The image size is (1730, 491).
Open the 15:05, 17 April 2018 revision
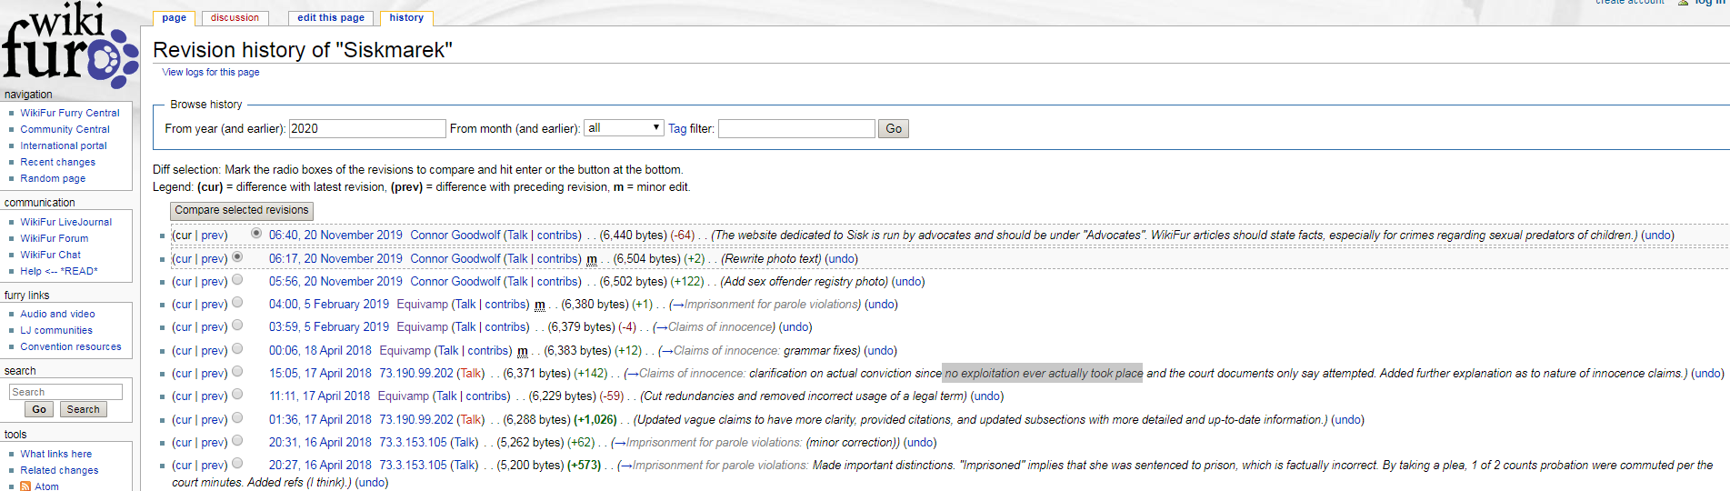point(320,373)
